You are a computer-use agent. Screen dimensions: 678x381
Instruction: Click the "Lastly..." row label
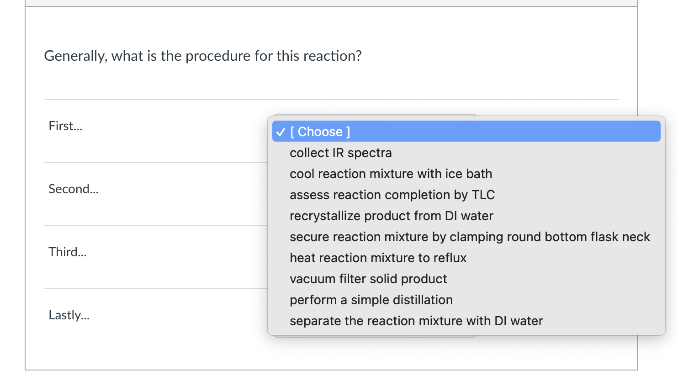[69, 315]
